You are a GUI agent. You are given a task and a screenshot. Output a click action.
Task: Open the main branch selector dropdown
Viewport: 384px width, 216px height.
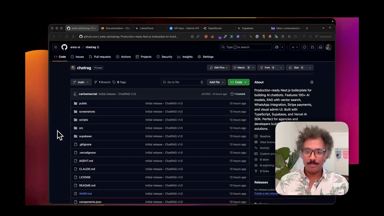[x=81, y=82]
